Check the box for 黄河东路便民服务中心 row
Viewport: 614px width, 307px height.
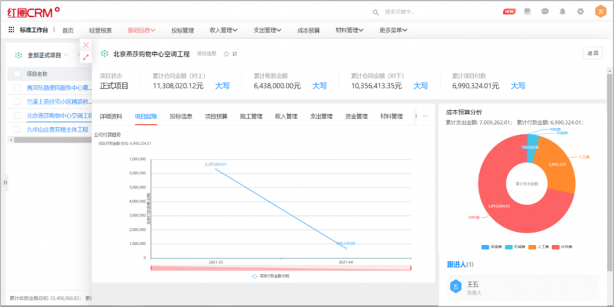point(16,88)
